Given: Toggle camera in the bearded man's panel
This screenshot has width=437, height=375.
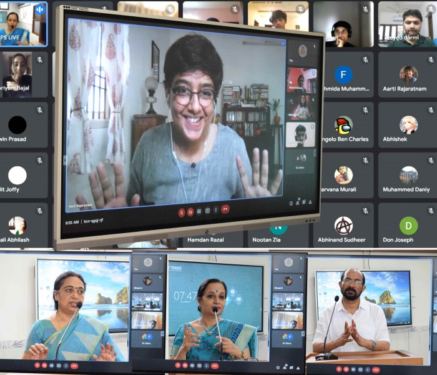Looking at the screenshot, I should (x=346, y=370).
